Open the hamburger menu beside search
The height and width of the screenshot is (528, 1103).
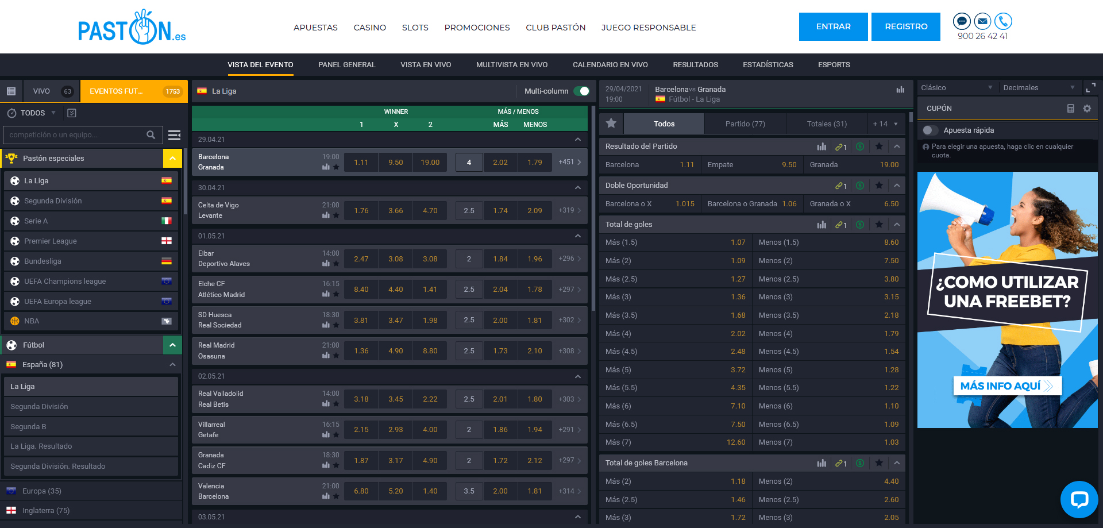pos(174,135)
